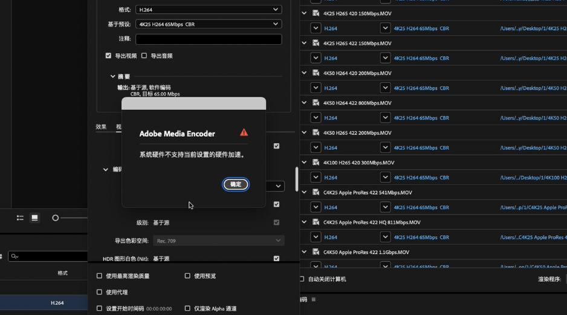
Task: Enable 自动关闭计算机 checkbox
Action: point(302,279)
